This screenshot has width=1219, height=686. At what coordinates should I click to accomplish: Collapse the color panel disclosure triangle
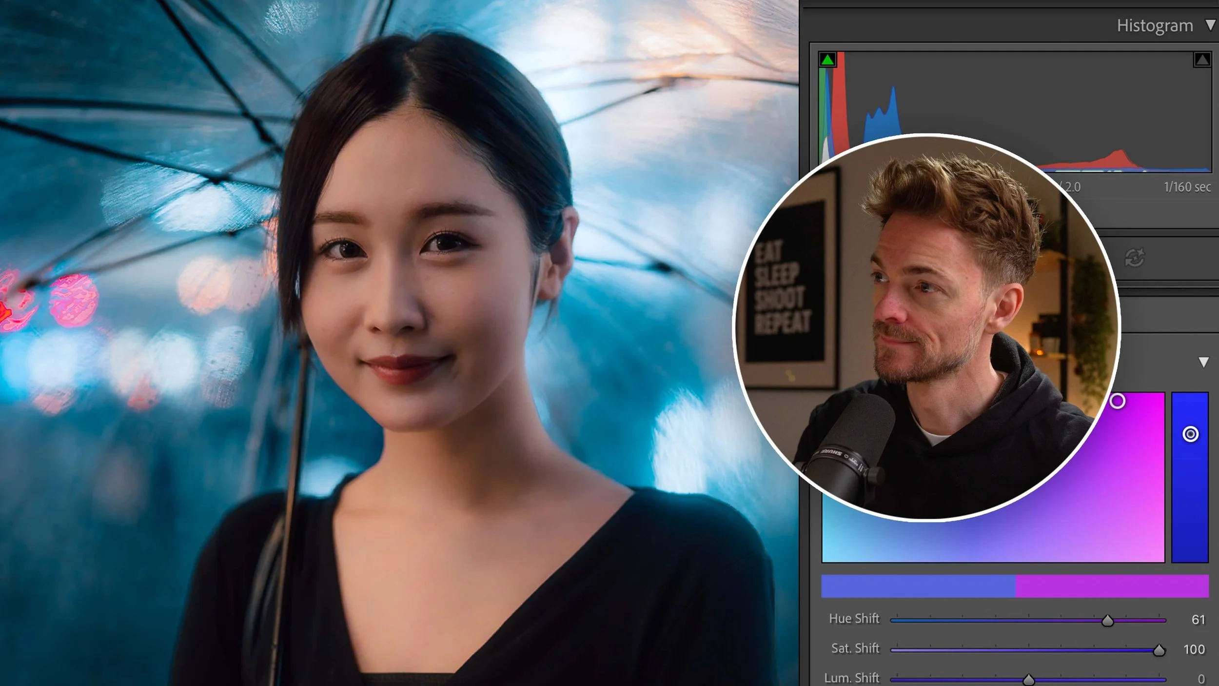(1203, 362)
